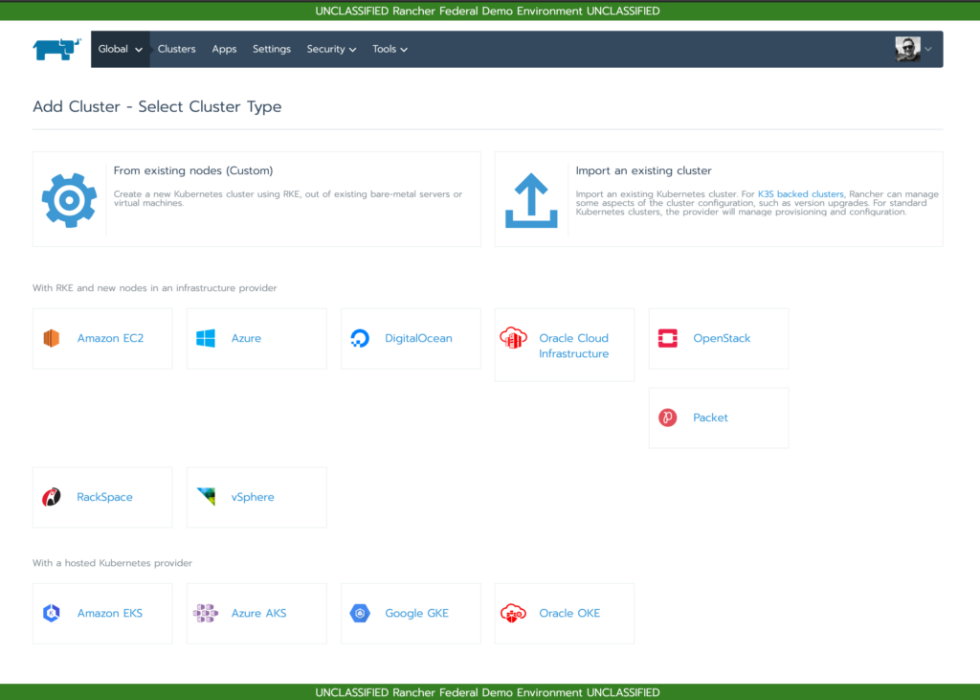Viewport: 980px width, 700px height.
Task: Choose the OpenStack label
Action: click(722, 338)
